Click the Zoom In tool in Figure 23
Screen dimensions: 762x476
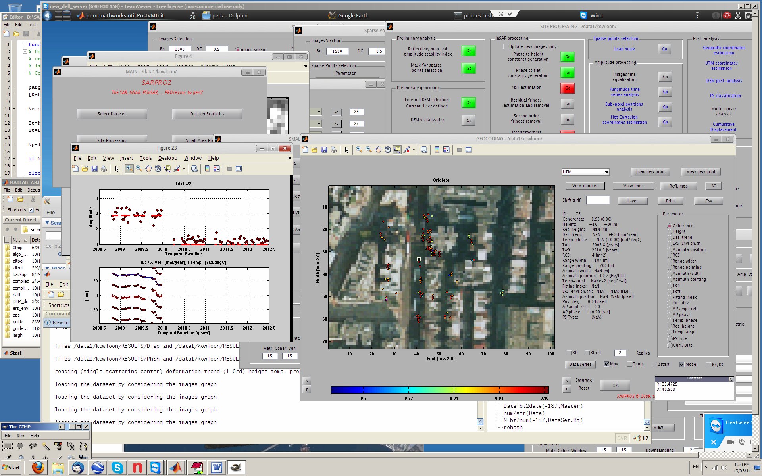coord(129,169)
